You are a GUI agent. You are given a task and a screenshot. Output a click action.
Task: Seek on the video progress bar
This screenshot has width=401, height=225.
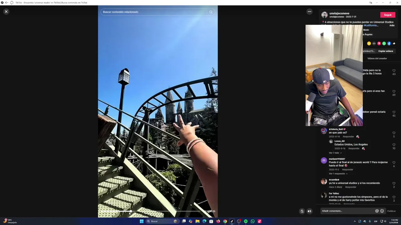pos(150,211)
